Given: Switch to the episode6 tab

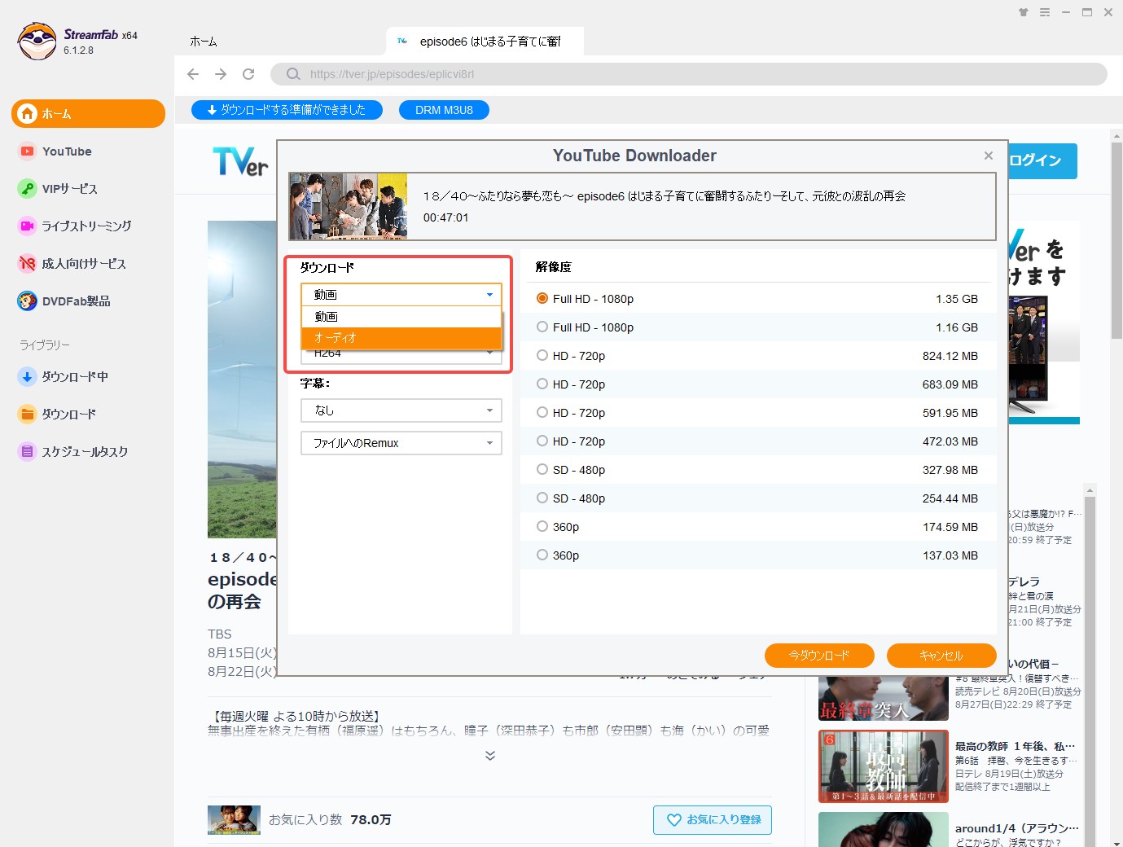Looking at the screenshot, I should [485, 41].
